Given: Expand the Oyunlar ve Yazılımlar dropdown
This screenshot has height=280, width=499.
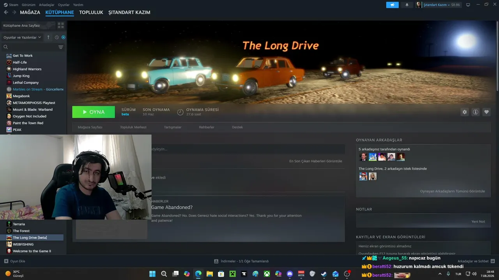Looking at the screenshot, I should (23, 37).
